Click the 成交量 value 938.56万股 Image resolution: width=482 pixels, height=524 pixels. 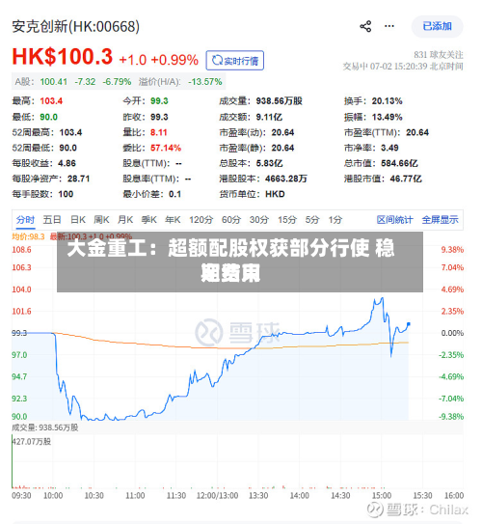pyautogui.click(x=279, y=101)
